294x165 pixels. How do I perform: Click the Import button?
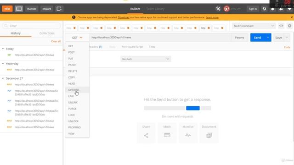click(47, 9)
